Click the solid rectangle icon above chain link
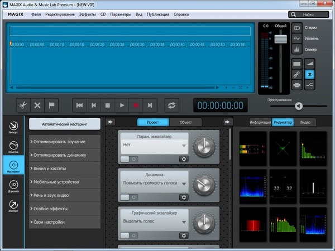 coord(297,64)
